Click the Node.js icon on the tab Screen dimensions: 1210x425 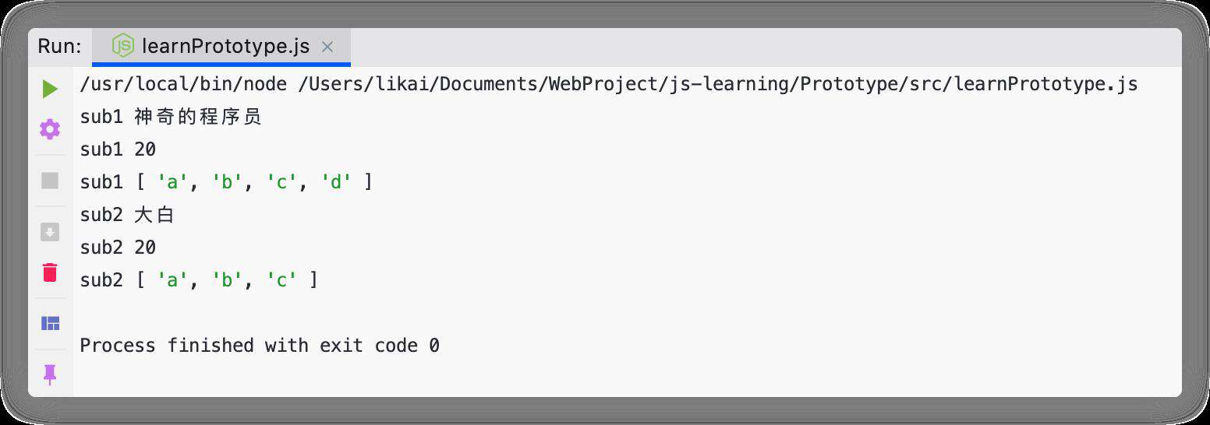pos(122,46)
